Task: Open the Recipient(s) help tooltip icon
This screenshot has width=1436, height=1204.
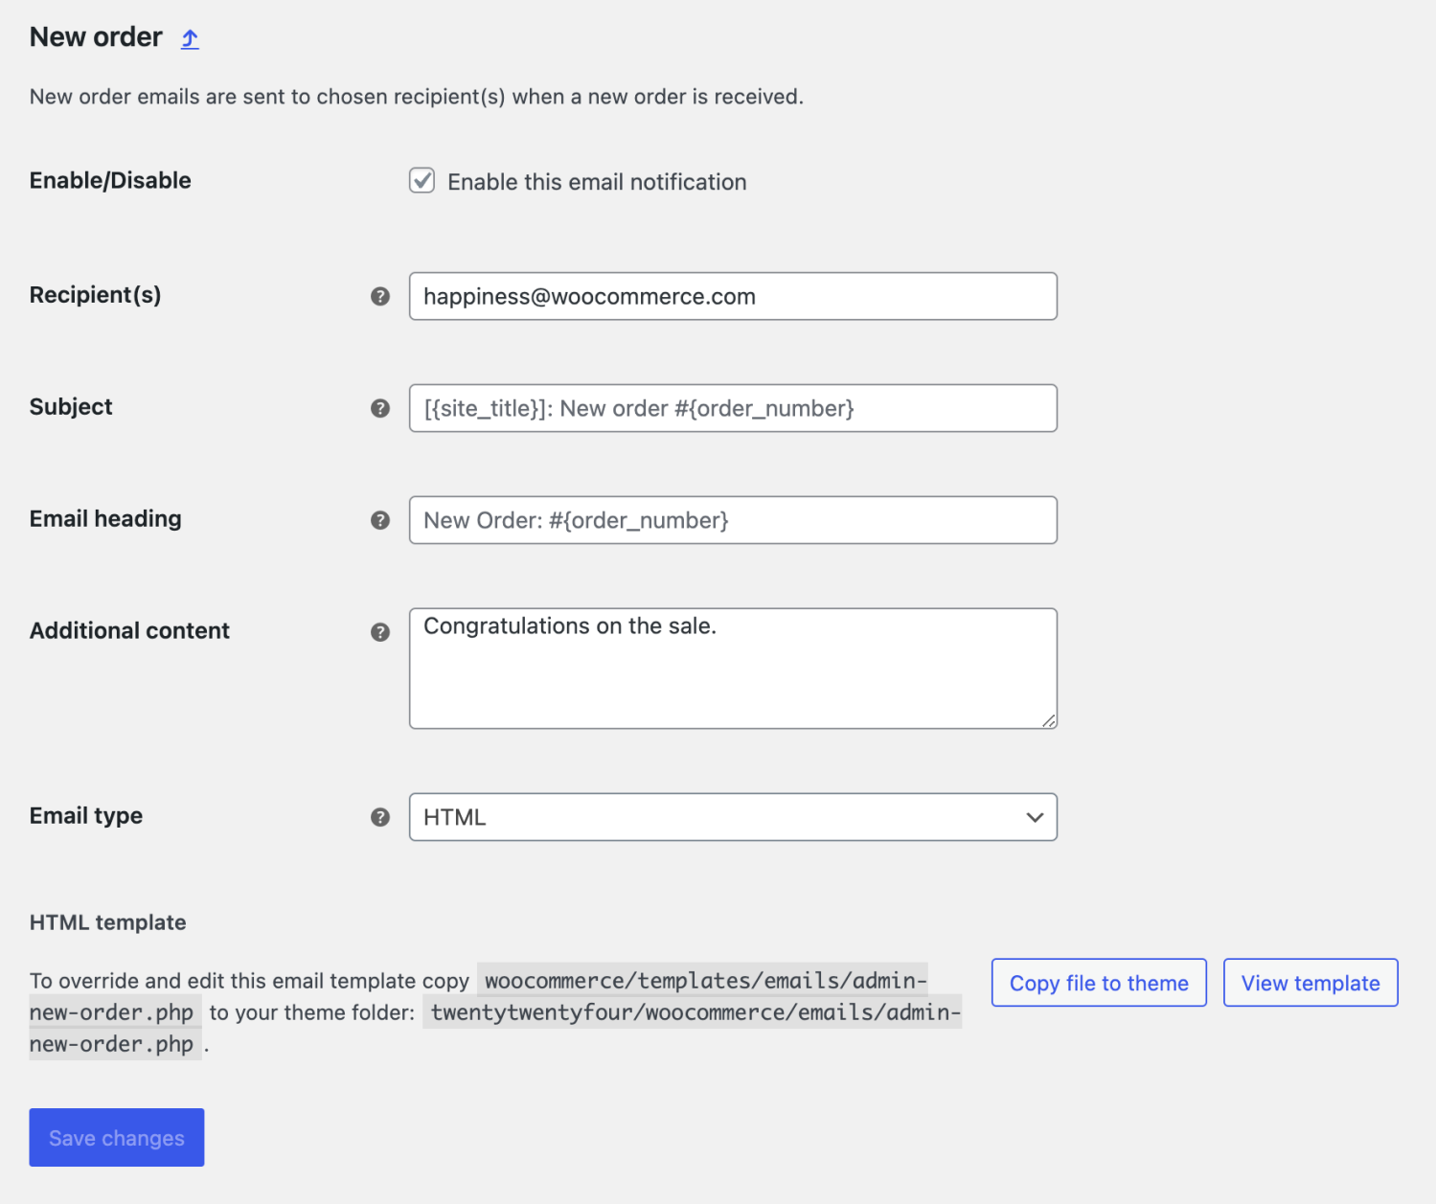Action: click(x=380, y=297)
